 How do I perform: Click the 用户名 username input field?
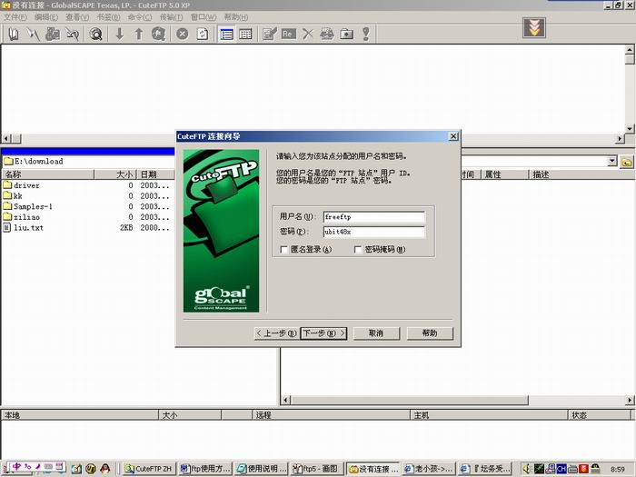pyautogui.click(x=374, y=217)
